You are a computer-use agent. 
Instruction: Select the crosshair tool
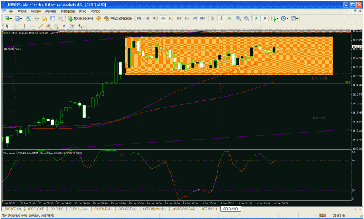(x=15, y=26)
